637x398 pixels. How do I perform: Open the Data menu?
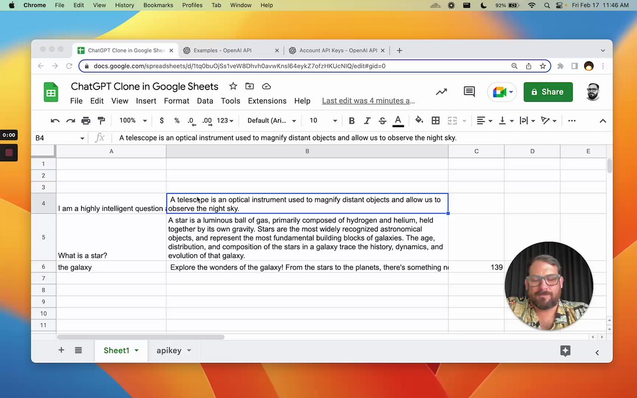[x=205, y=100]
